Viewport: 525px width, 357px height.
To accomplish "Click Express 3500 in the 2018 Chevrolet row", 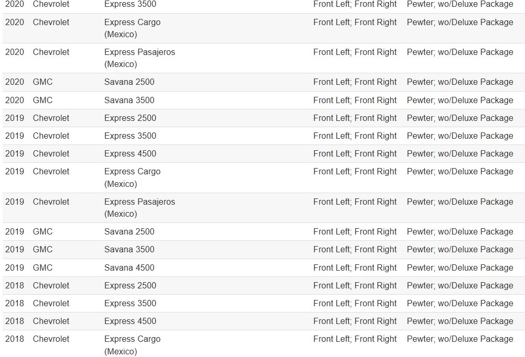I will (130, 303).
